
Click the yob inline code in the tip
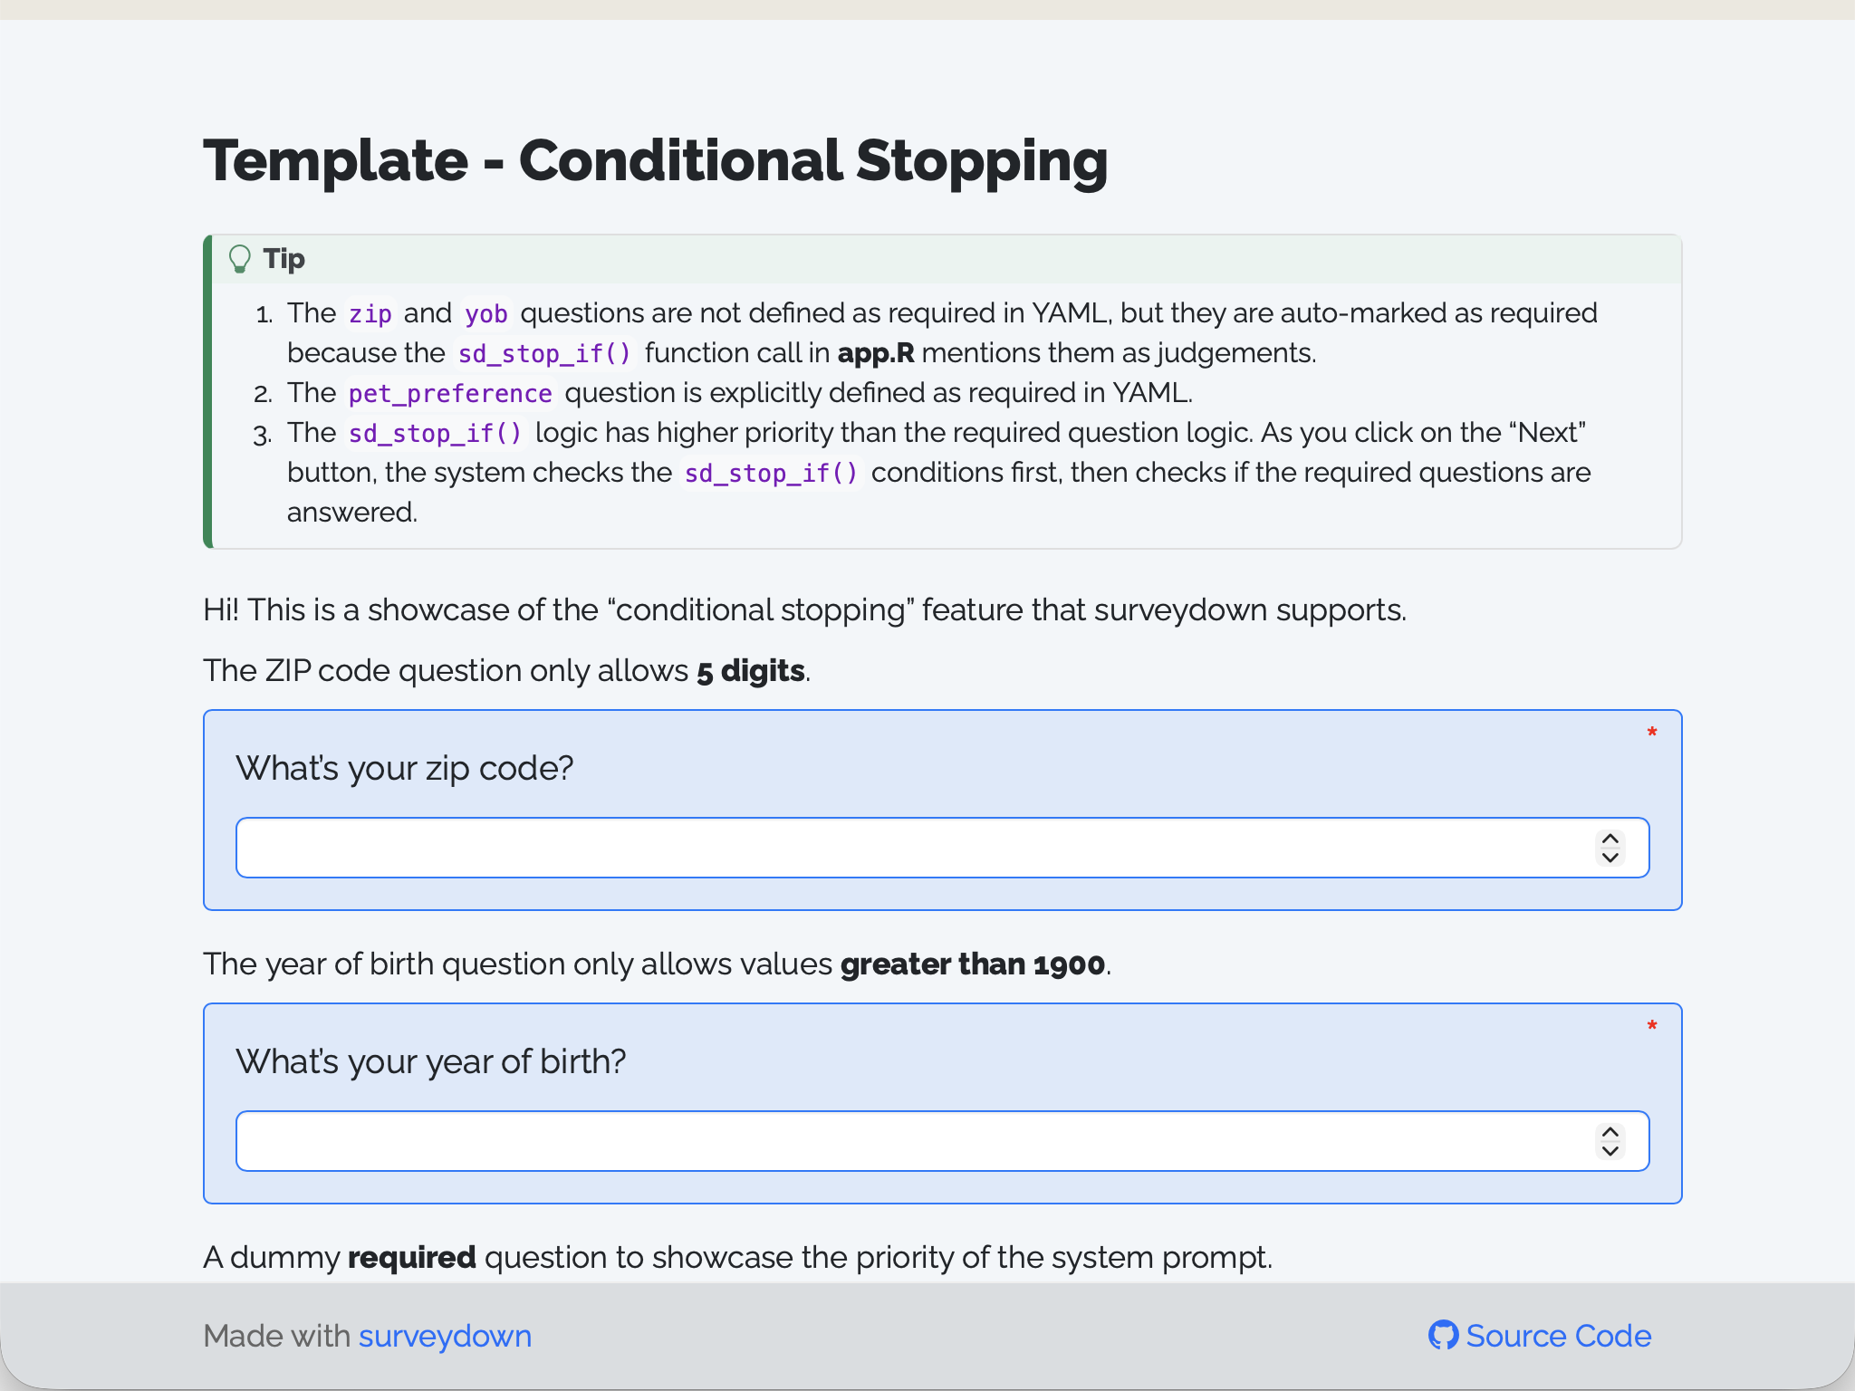[x=486, y=313]
